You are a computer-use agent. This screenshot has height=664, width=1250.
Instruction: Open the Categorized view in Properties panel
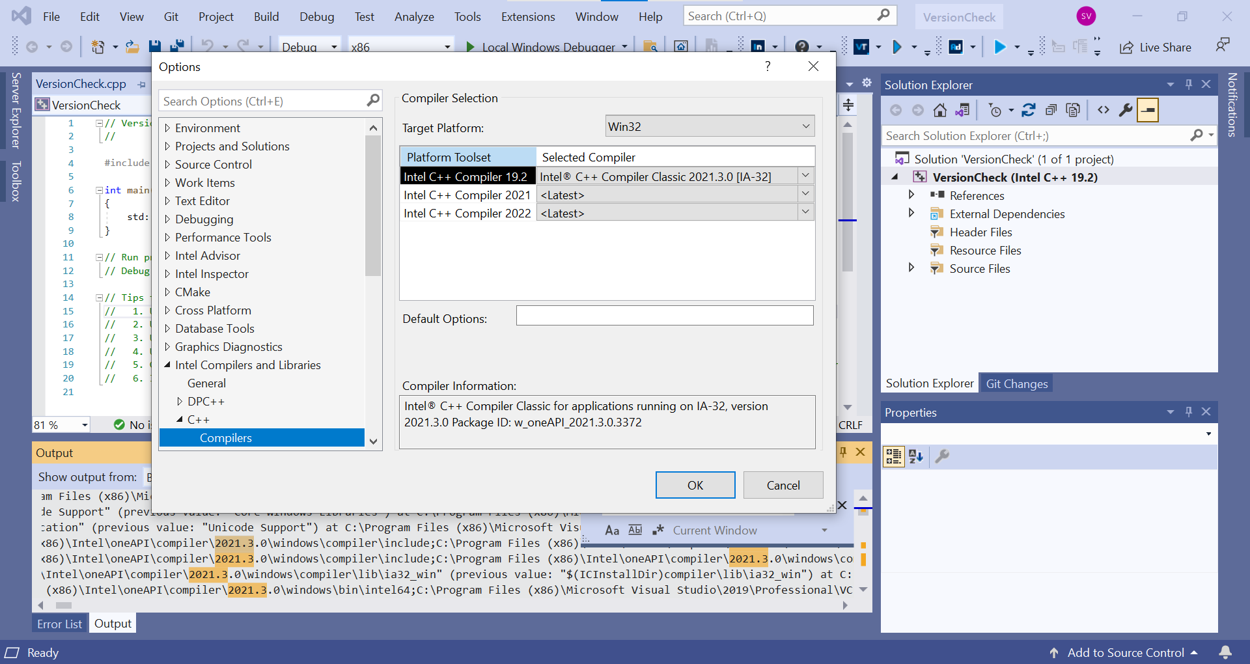(893, 456)
